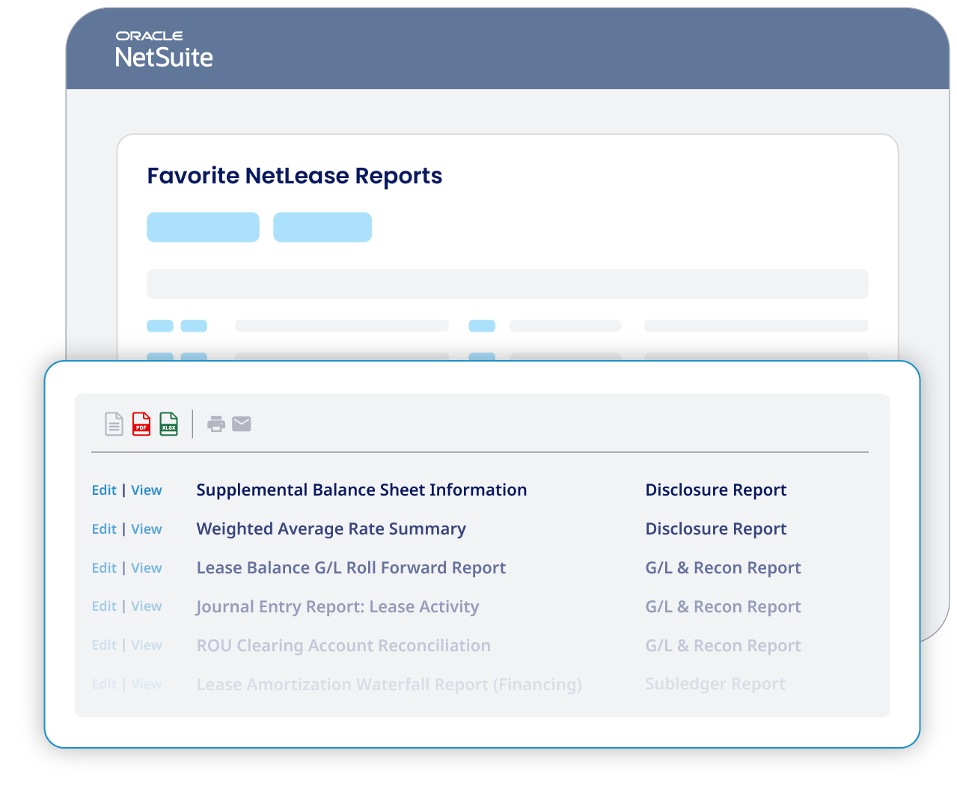Click 'G/L & Recon Report' in Lease Balance row
Viewport: 957px width, 798px height.
pyautogui.click(x=723, y=568)
